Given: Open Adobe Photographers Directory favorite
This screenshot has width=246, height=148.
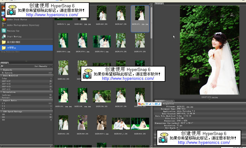Looking at the screenshot, I should 23,25.
